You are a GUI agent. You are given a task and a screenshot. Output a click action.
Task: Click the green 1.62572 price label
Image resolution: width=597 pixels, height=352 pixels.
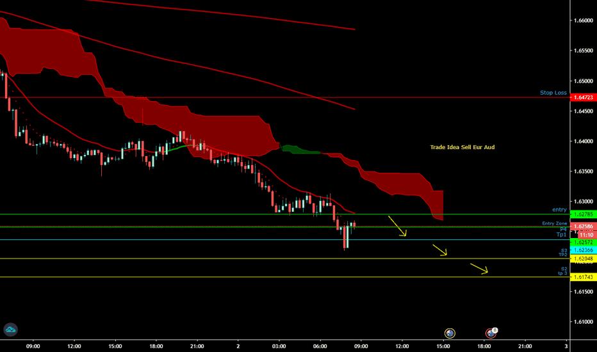(584, 243)
